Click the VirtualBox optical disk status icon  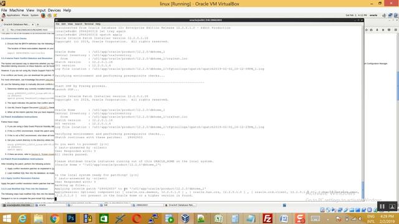click(x=328, y=210)
